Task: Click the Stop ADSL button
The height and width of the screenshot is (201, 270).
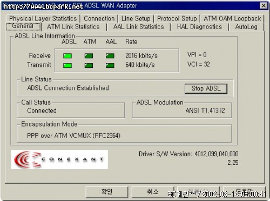Action: [206, 88]
